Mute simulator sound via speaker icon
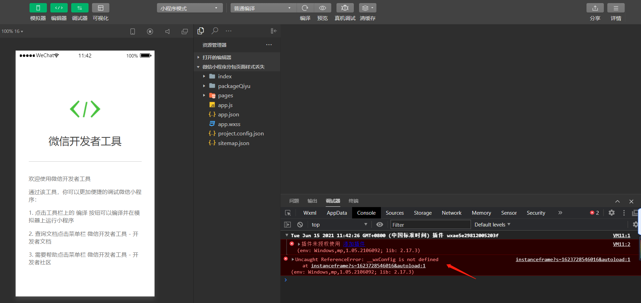The image size is (641, 303). [167, 32]
